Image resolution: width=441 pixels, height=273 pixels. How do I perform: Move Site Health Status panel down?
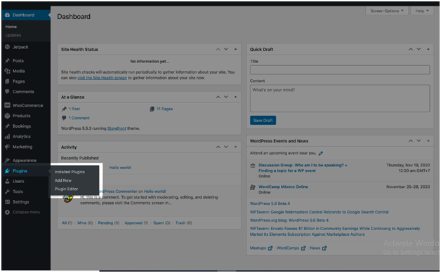(x=226, y=49)
